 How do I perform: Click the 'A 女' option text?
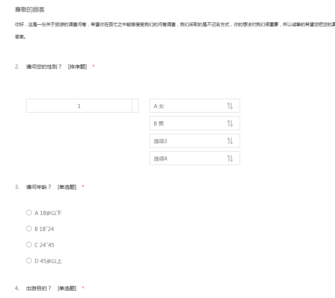(159, 106)
